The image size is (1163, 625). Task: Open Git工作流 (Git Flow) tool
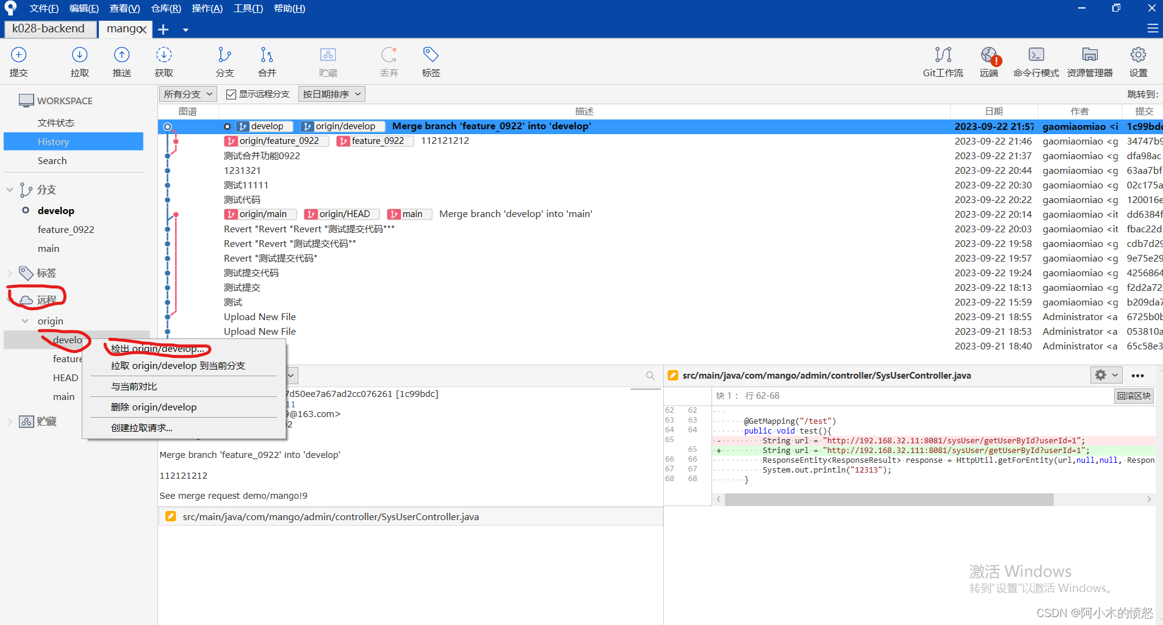[x=943, y=62]
